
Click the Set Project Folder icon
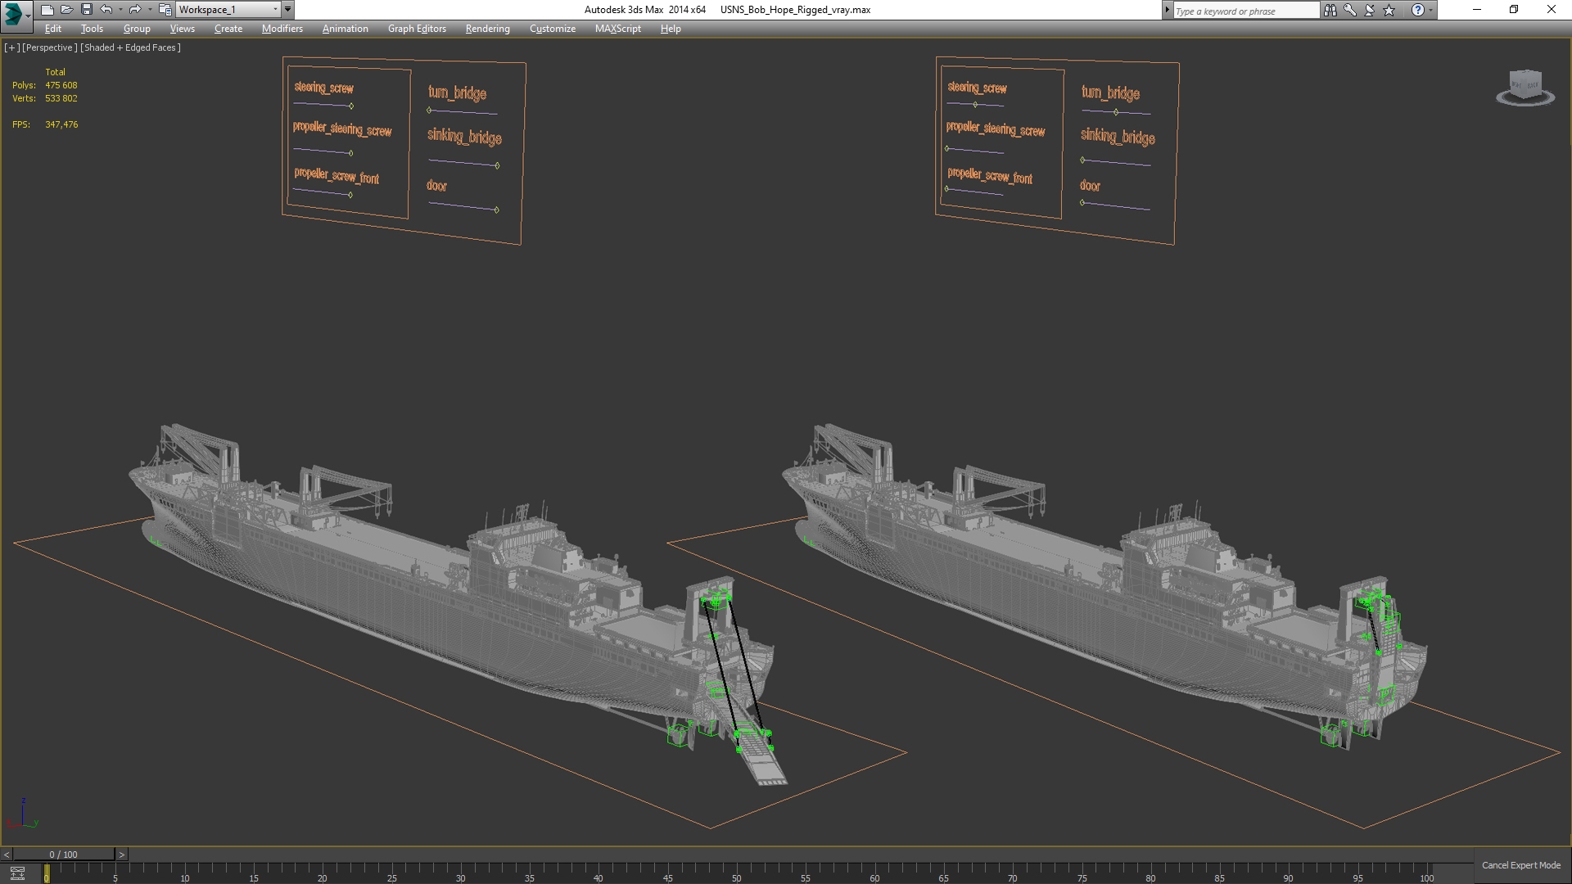(165, 10)
